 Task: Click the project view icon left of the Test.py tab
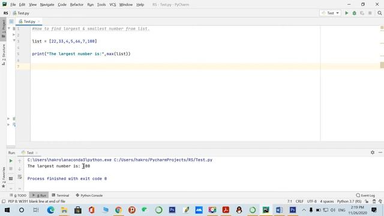tap(11, 22)
